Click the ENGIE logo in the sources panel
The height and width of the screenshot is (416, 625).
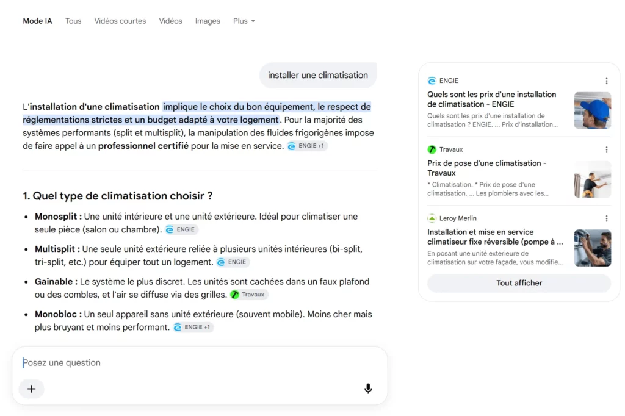pos(432,81)
